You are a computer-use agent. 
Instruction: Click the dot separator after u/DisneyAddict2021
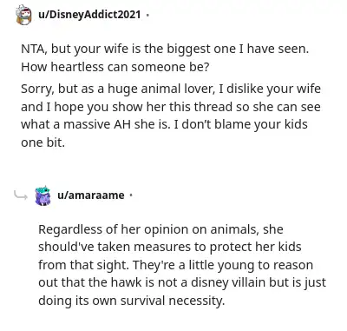pyautogui.click(x=147, y=15)
